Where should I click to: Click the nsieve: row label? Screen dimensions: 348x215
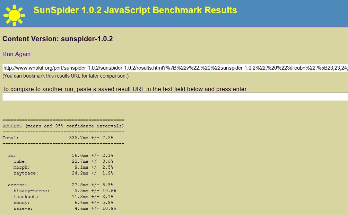pos(23,208)
